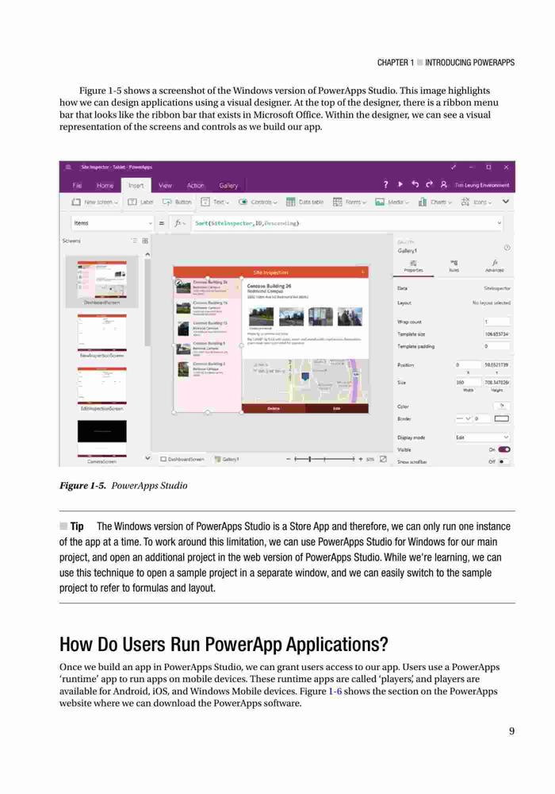Select the EditInspectionScreen thumbnail
The width and height of the screenshot is (555, 794).
click(x=102, y=385)
